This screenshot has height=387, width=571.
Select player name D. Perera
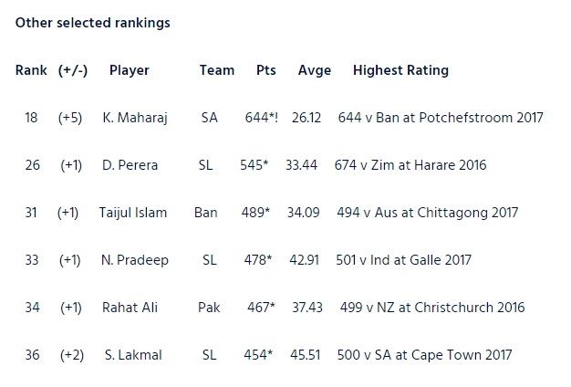130,165
